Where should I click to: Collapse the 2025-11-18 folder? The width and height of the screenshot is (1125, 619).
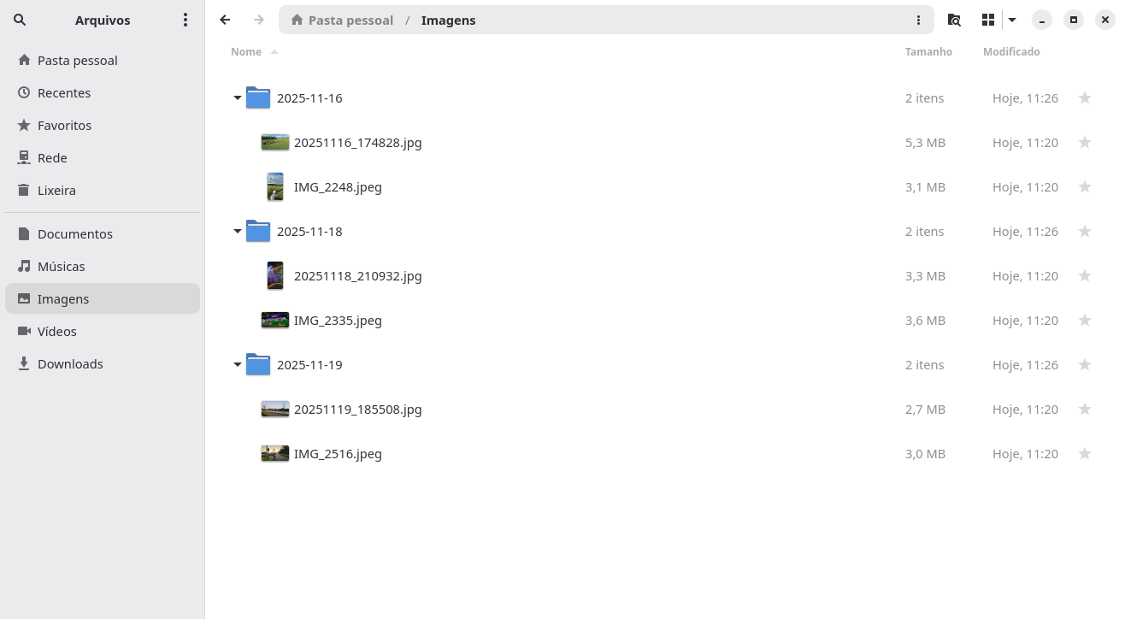click(x=238, y=232)
